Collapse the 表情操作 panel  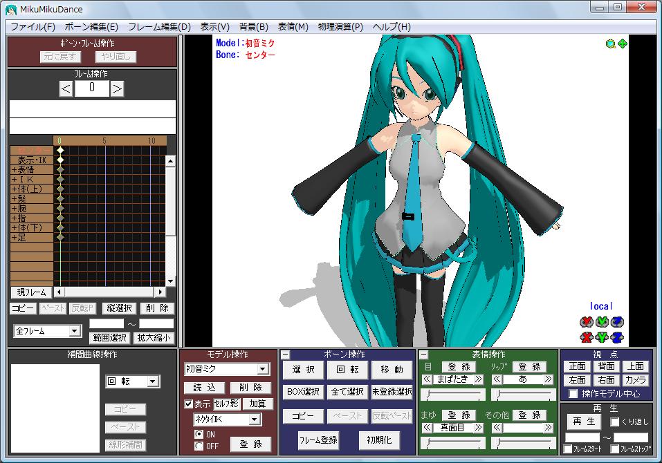coord(423,355)
